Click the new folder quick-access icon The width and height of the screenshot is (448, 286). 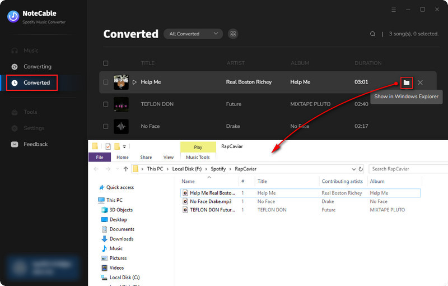click(x=117, y=146)
